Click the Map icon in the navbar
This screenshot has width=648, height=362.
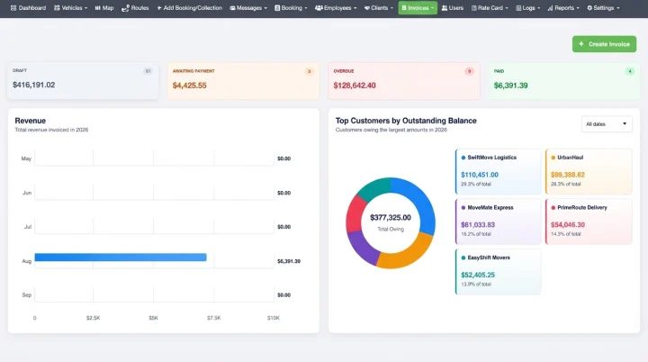click(x=97, y=8)
